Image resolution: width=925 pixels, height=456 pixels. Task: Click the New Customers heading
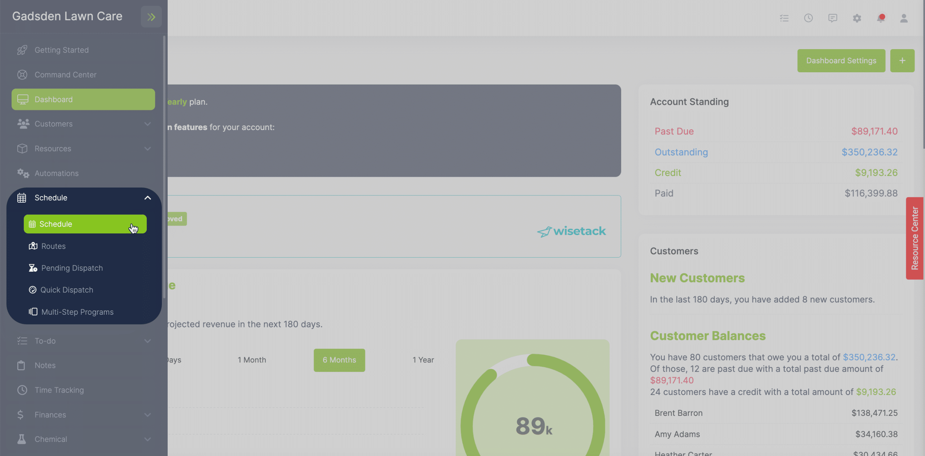coord(697,278)
